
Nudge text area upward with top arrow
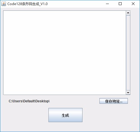(128, 13)
